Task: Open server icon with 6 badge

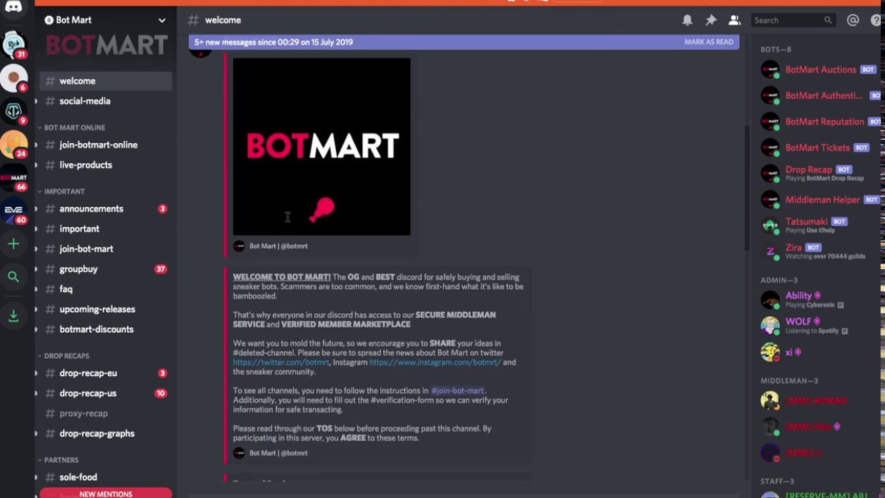Action: click(x=13, y=79)
